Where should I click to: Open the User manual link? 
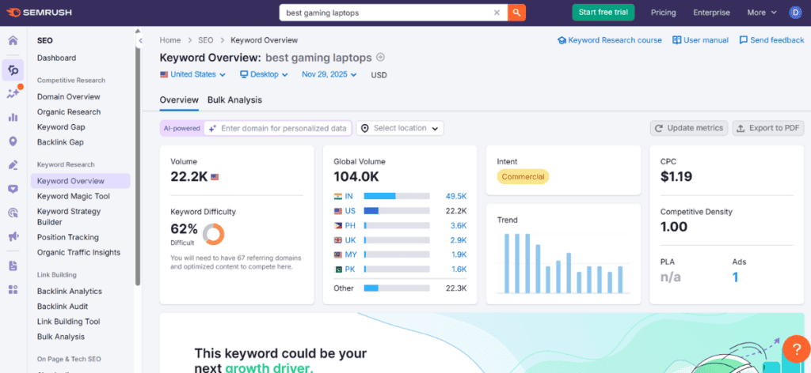point(700,40)
